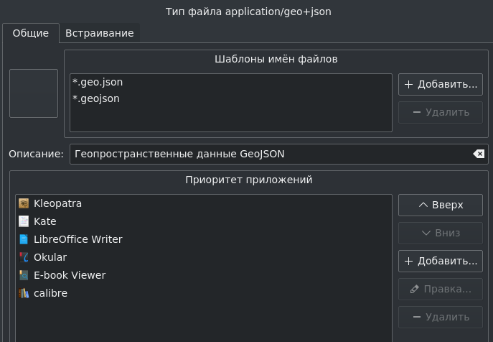The height and width of the screenshot is (342, 493).
Task: Select the *.geojson pattern entry
Action: tap(231, 99)
